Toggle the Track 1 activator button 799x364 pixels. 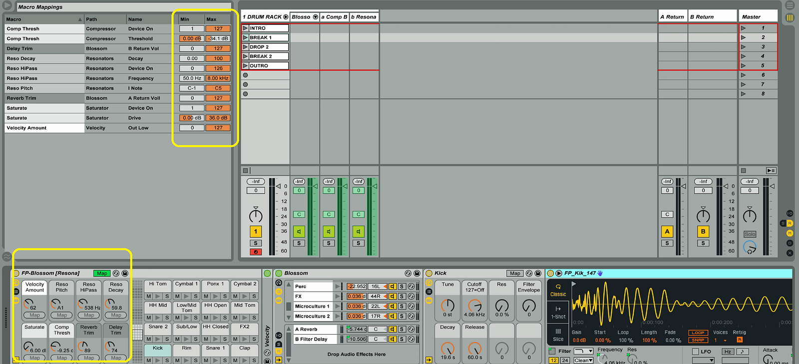click(x=256, y=232)
